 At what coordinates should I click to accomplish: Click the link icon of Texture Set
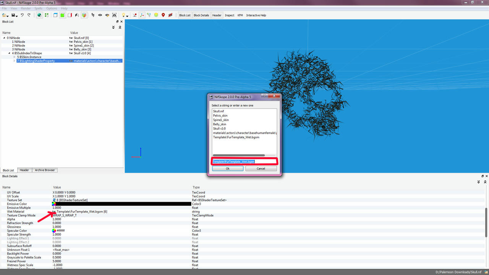(54, 200)
